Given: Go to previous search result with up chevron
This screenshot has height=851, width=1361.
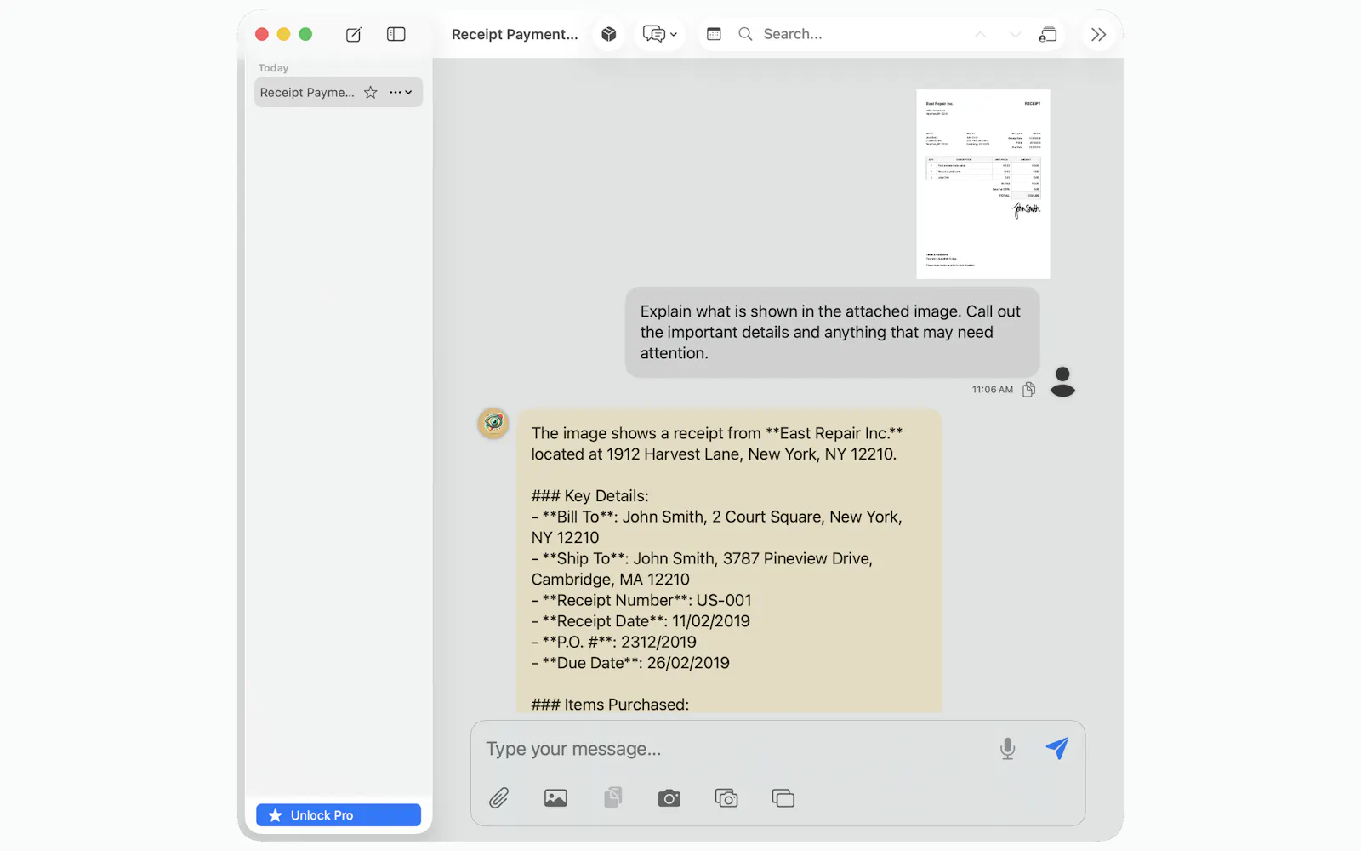Looking at the screenshot, I should [981, 35].
